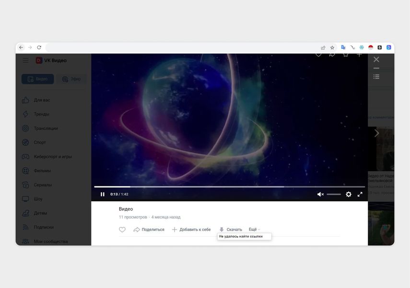The image size is (410, 288).
Task: Open the Фильмы section
Action: pos(36,171)
